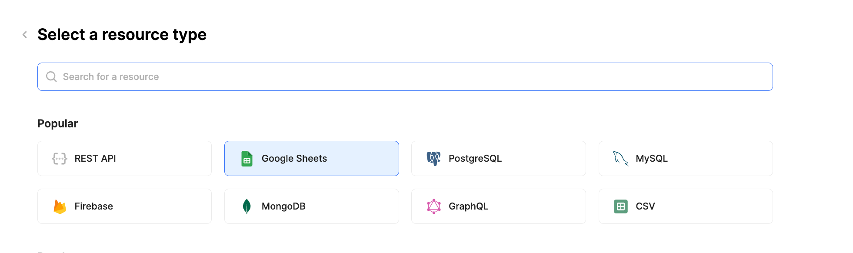Focus the 'Search for a resource' field

click(x=405, y=77)
